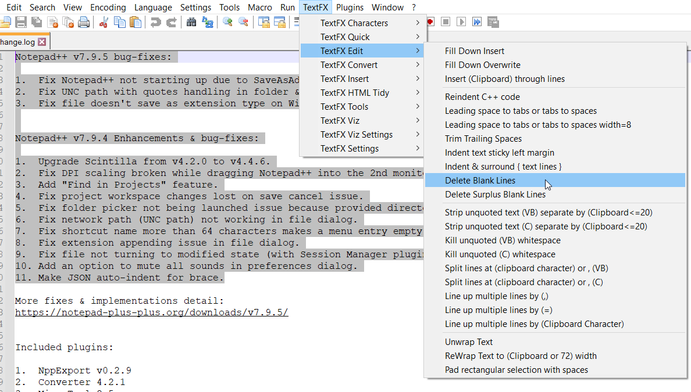Expand the TextFX HTML Tidy submenu

[x=361, y=93]
